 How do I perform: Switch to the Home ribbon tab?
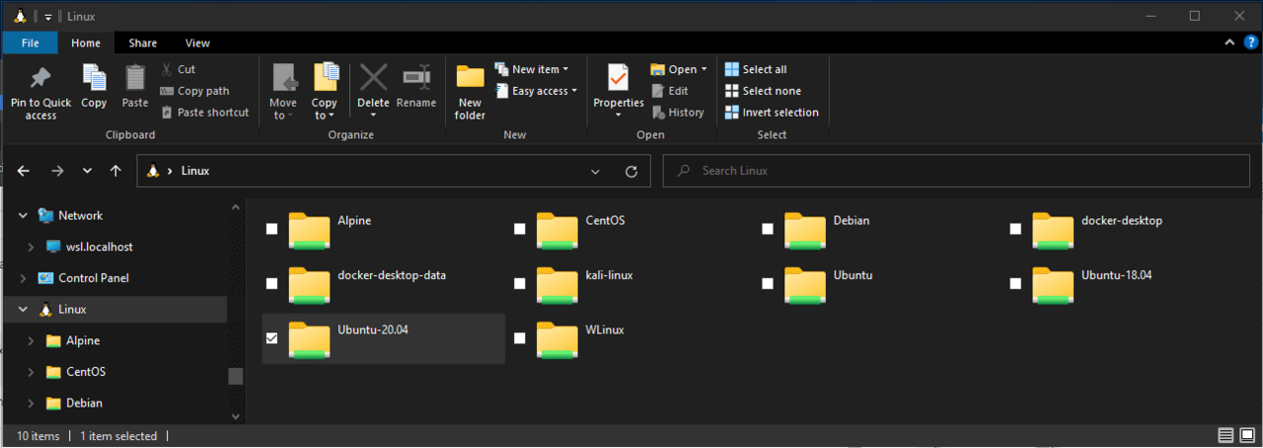(86, 42)
